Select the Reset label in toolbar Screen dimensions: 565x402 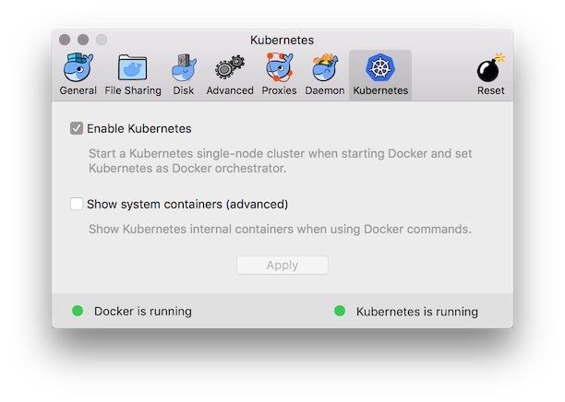coord(490,90)
